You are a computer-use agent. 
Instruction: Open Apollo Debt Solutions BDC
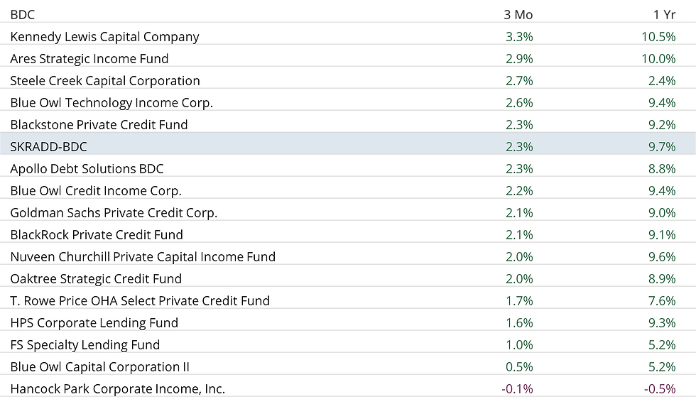pos(87,169)
